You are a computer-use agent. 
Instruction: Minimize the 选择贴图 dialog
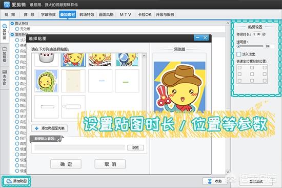197,37
